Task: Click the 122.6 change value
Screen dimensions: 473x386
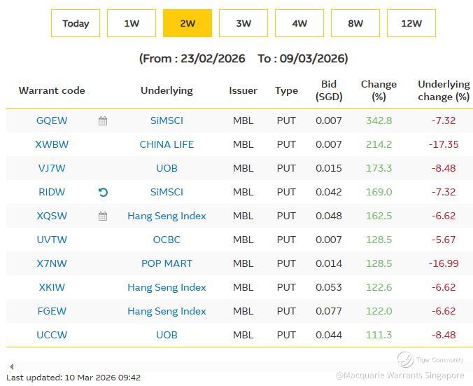Action: (379, 287)
